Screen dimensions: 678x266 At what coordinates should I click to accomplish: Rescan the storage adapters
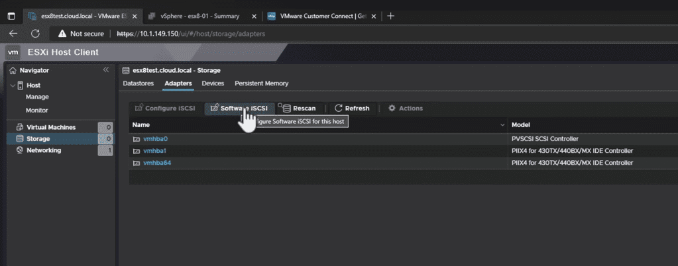pos(299,109)
